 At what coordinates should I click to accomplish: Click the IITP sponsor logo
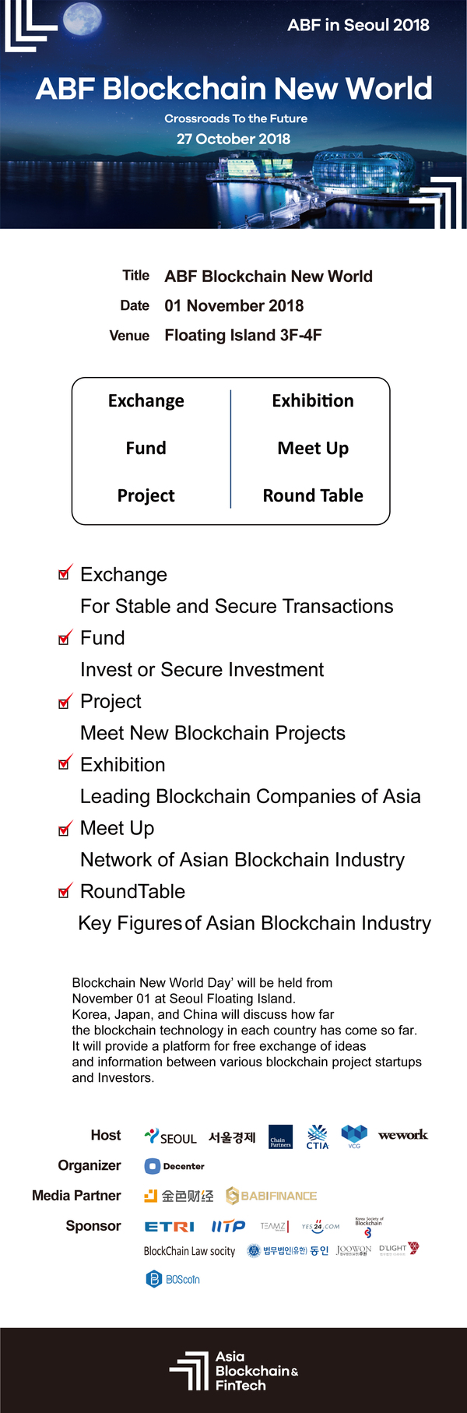[x=228, y=1226]
